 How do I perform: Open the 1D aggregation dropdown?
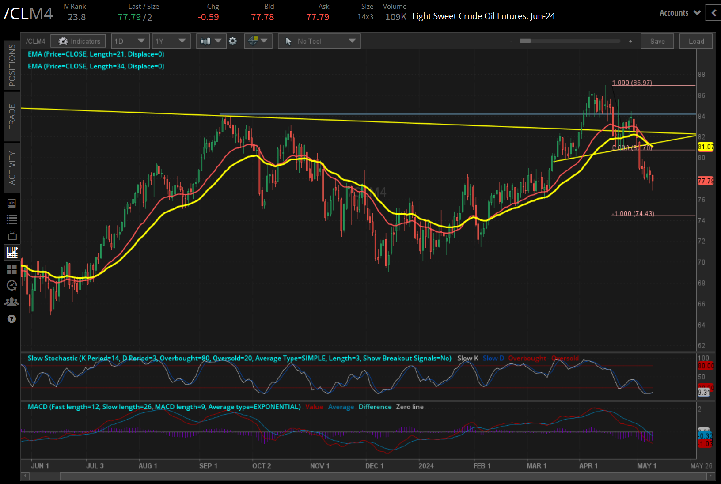coord(130,41)
